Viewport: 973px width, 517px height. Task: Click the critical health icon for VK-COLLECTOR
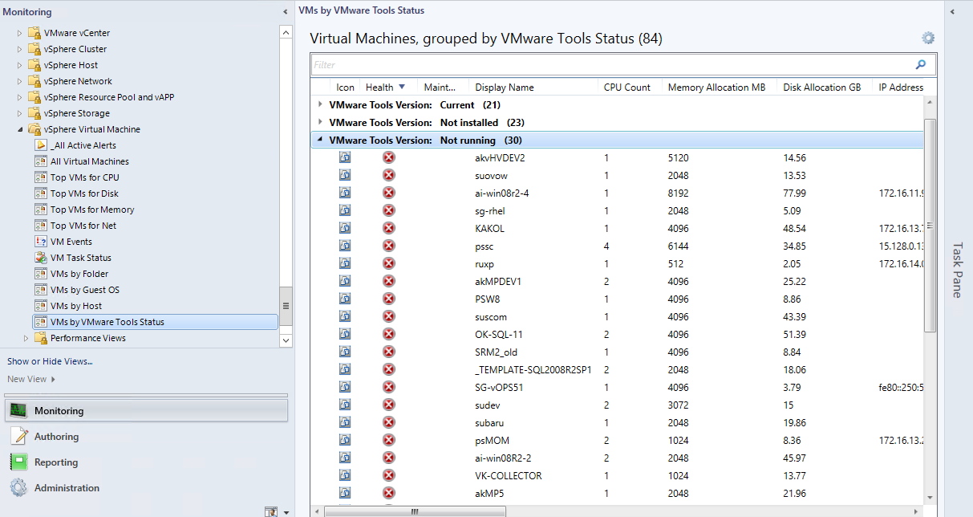pyautogui.click(x=389, y=475)
